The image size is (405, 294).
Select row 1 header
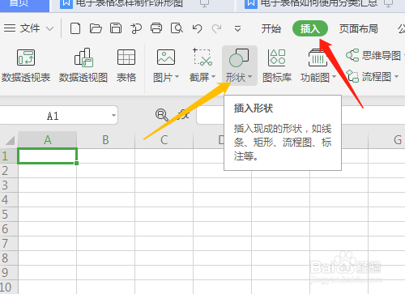click(x=9, y=156)
